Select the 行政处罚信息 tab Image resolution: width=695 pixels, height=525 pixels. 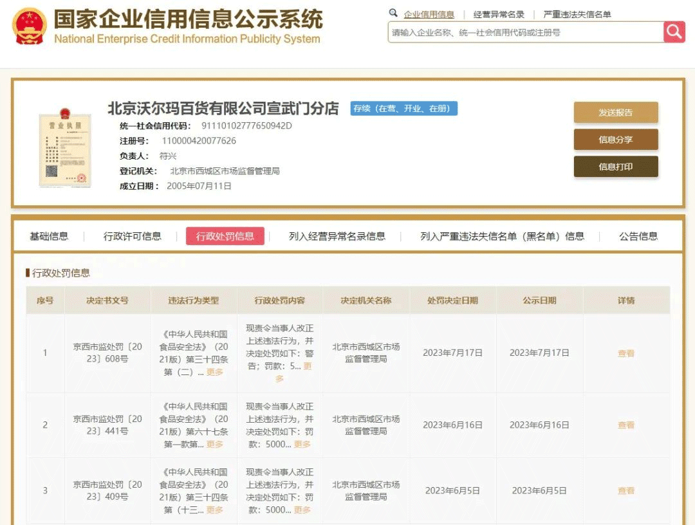(x=225, y=236)
